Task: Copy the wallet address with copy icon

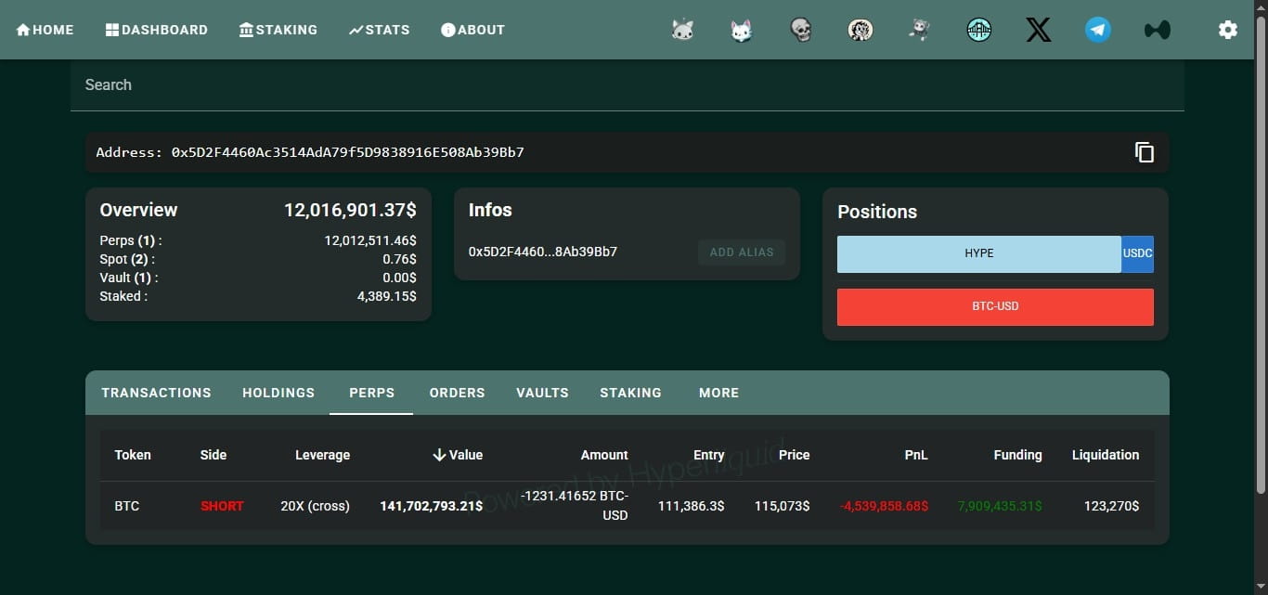Action: pyautogui.click(x=1145, y=152)
